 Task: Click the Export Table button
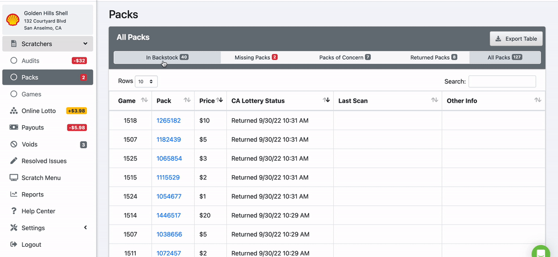click(516, 39)
